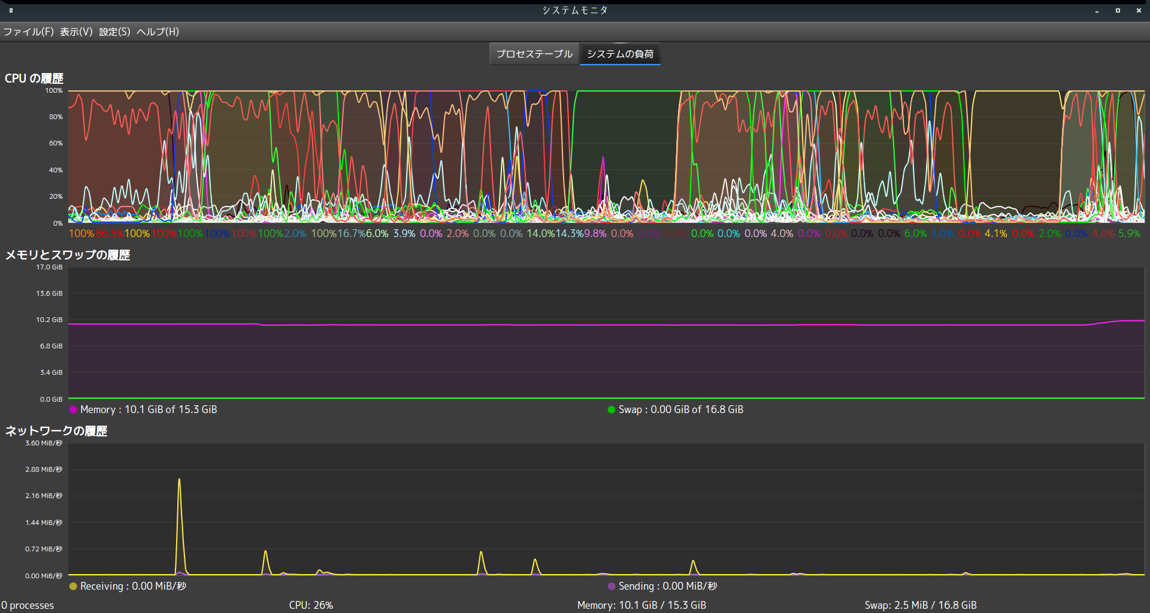Click the CPU: 26% status bar item

[311, 605]
